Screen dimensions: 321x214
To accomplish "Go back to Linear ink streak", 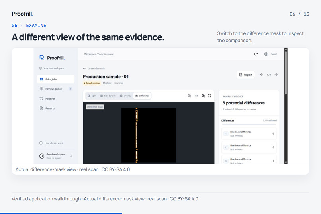I will click(x=94, y=69).
